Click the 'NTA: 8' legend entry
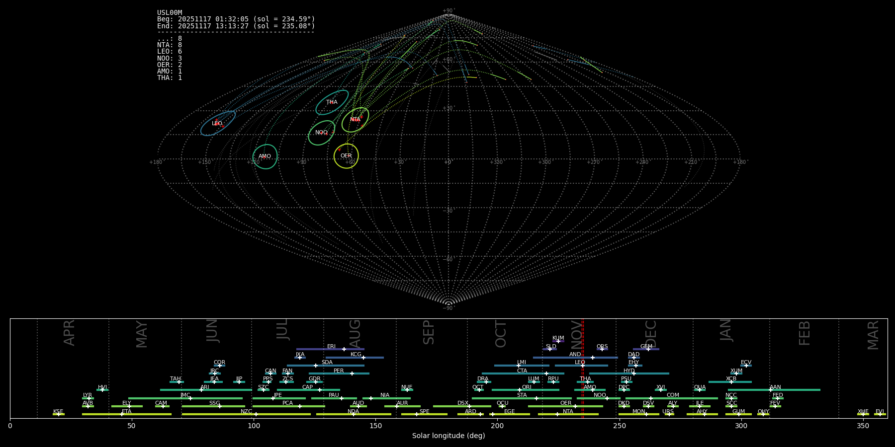Screen dimensions: 895x447 point(170,45)
